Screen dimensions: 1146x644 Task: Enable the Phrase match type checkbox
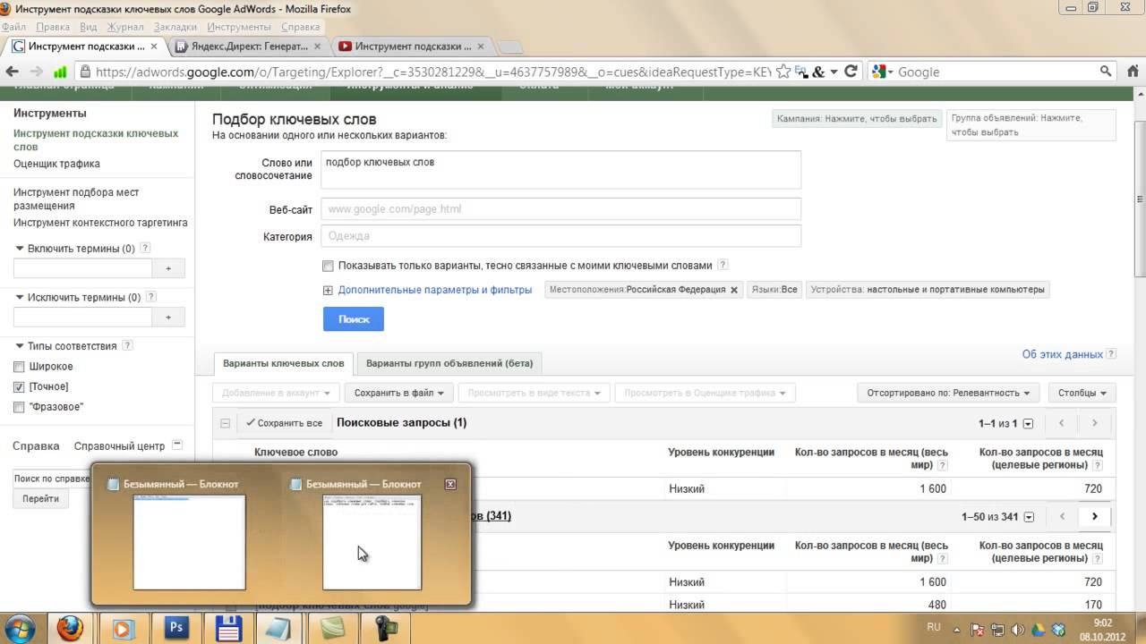[x=19, y=407]
